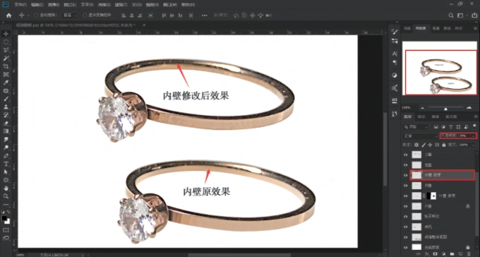480x257 pixels.
Task: Select the Horizontal Type tool
Action: tap(6, 164)
